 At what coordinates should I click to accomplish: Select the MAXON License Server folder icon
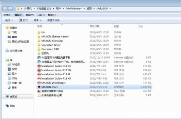pyautogui.click(x=39, y=37)
